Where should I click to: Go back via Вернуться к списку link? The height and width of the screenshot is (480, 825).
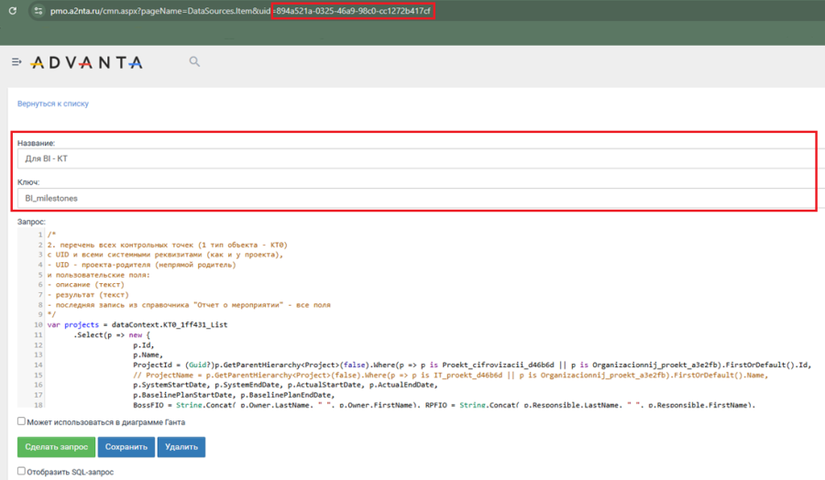pyautogui.click(x=52, y=104)
